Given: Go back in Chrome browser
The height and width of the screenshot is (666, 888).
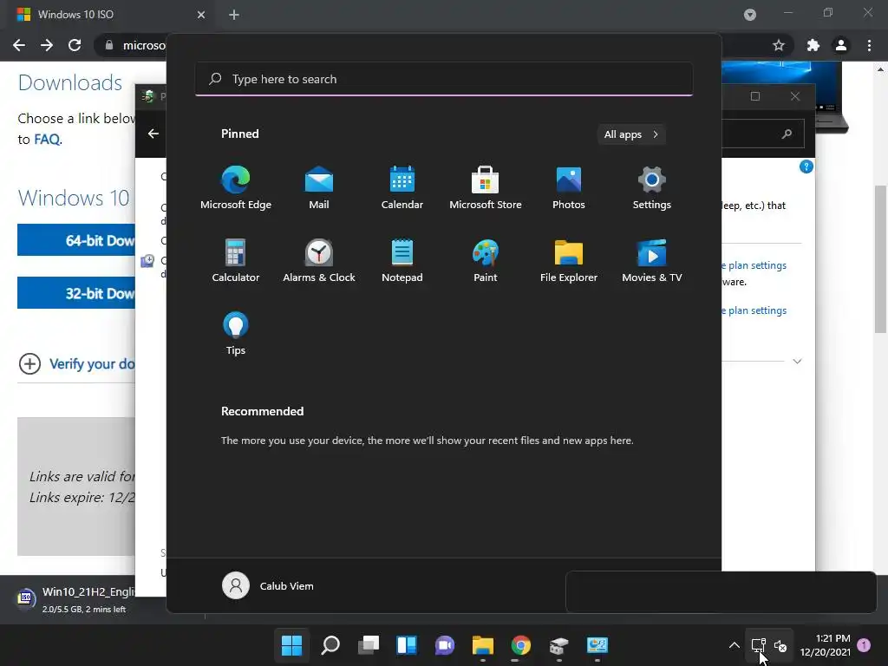Looking at the screenshot, I should [x=19, y=45].
